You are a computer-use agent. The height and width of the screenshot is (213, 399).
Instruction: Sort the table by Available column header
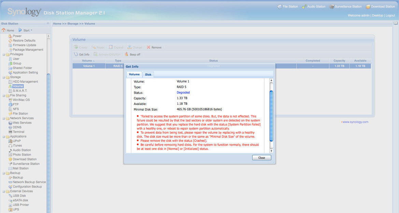click(x=360, y=61)
